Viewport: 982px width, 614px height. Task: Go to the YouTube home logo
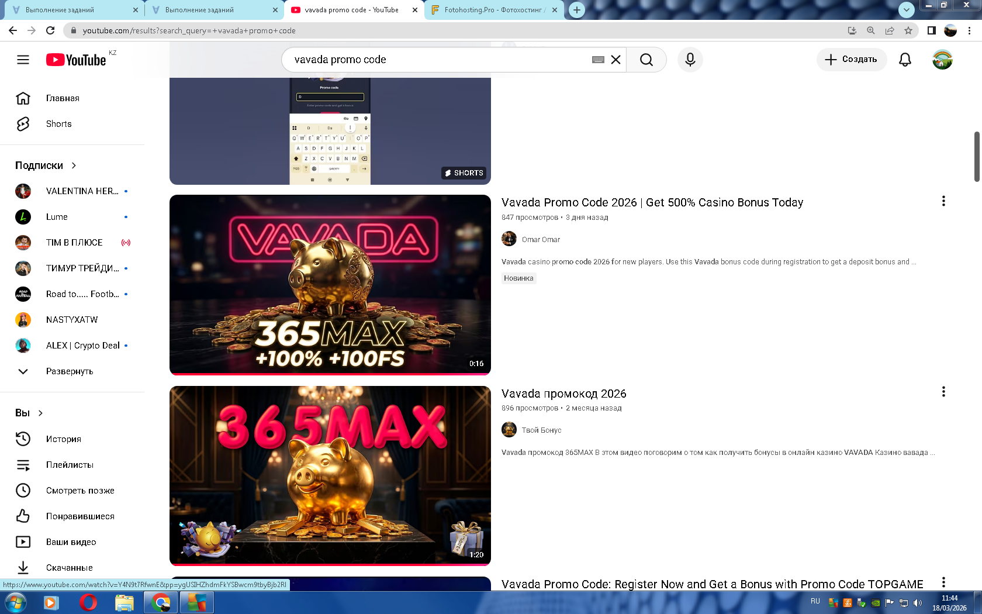coord(76,60)
